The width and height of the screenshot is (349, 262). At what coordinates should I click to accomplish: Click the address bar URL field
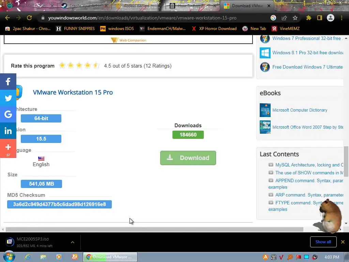click(x=142, y=18)
